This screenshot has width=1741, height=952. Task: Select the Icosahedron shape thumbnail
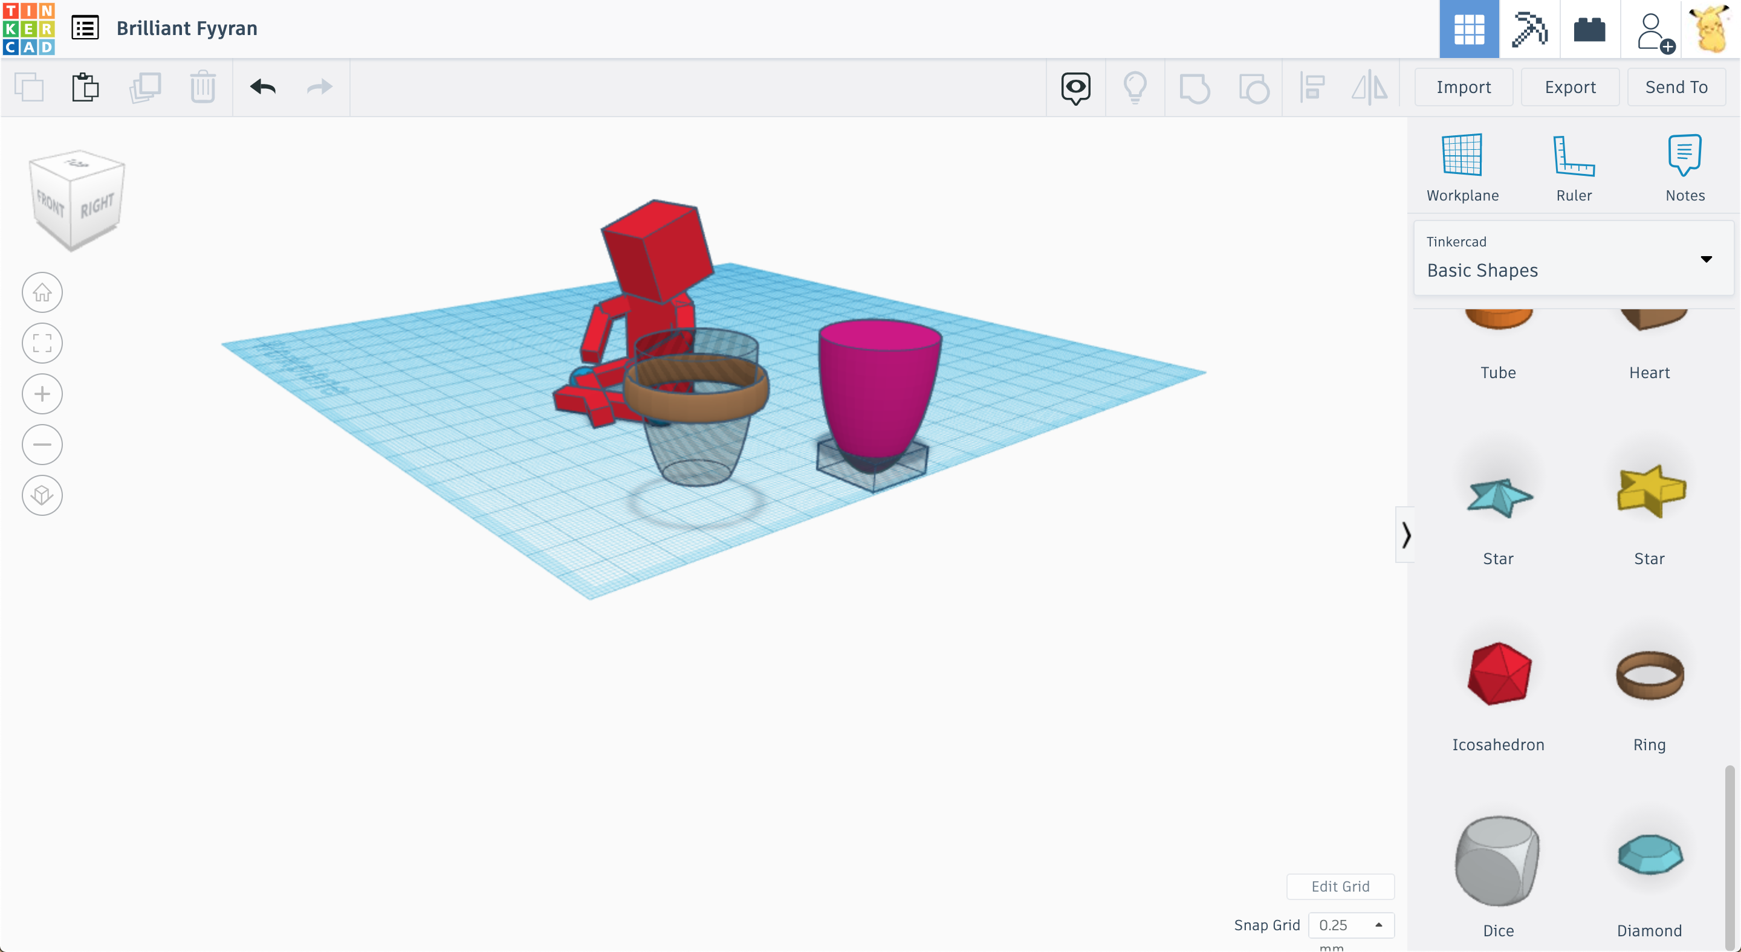[1499, 674]
